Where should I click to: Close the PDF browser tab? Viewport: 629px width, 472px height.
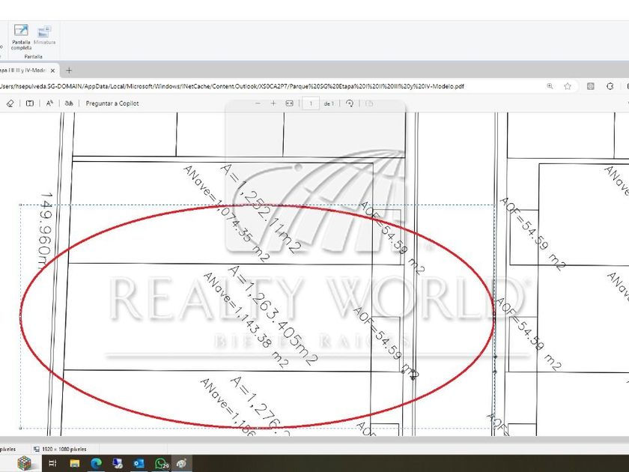pyautogui.click(x=54, y=70)
